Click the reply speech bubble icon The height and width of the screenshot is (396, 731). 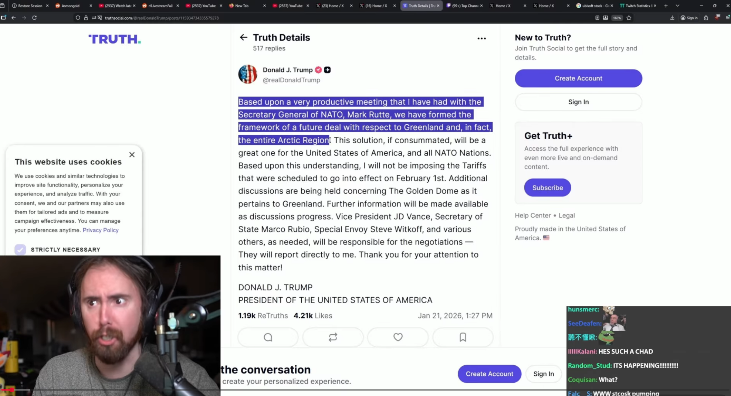(268, 337)
